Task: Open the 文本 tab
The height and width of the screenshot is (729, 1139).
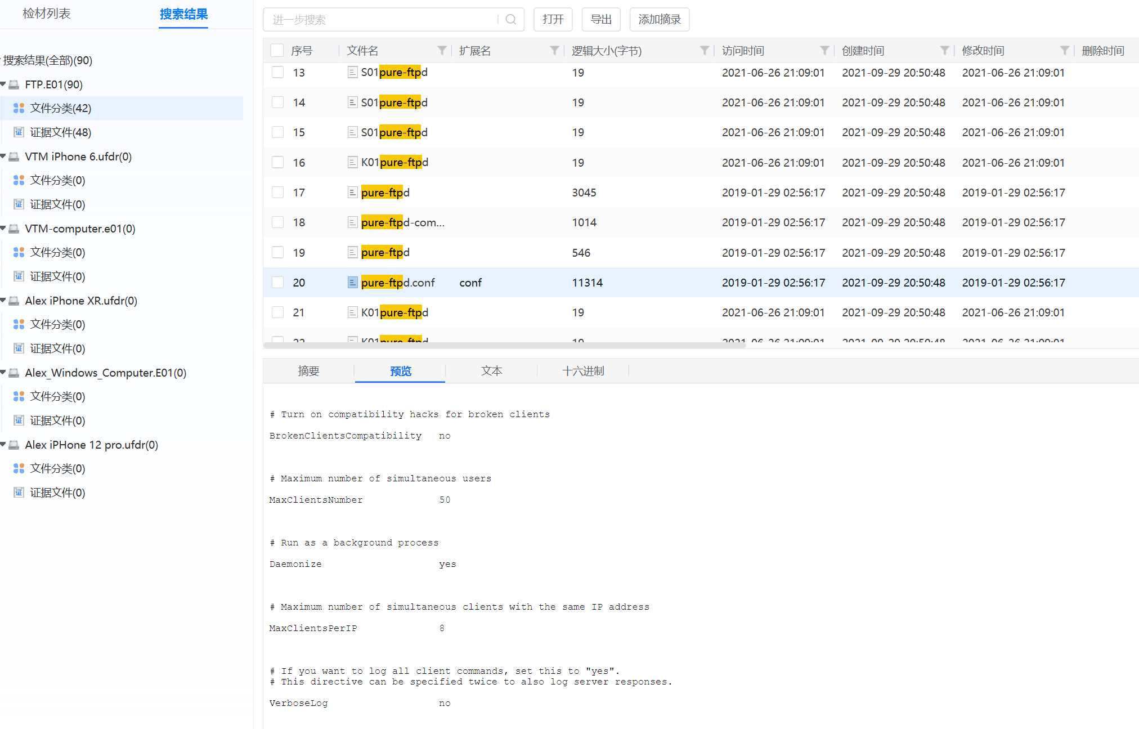Action: pyautogui.click(x=491, y=371)
